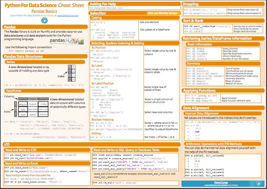Click the 'By Position' label
The image size is (267, 189).
pos(99,48)
